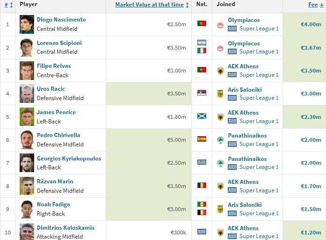This screenshot has height=240, width=326.
Task: Open Georgios Kyriakopoulos player link
Action: pyautogui.click(x=69, y=158)
